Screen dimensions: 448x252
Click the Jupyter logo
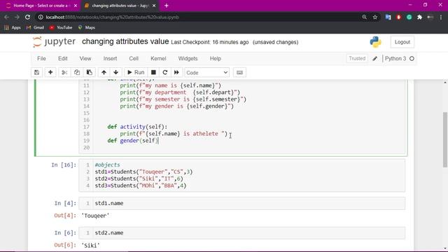pyautogui.click(x=54, y=42)
